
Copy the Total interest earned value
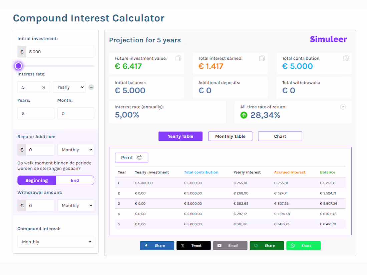pyautogui.click(x=262, y=58)
